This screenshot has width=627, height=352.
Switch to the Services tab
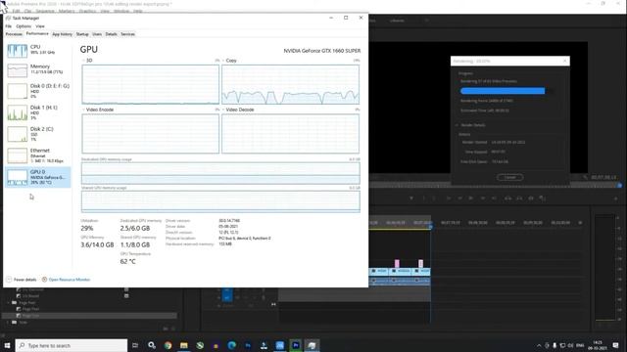click(x=128, y=34)
